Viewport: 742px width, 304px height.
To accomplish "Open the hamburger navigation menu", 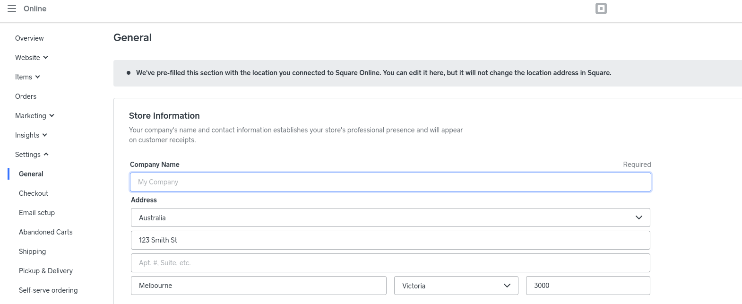I will pos(12,9).
